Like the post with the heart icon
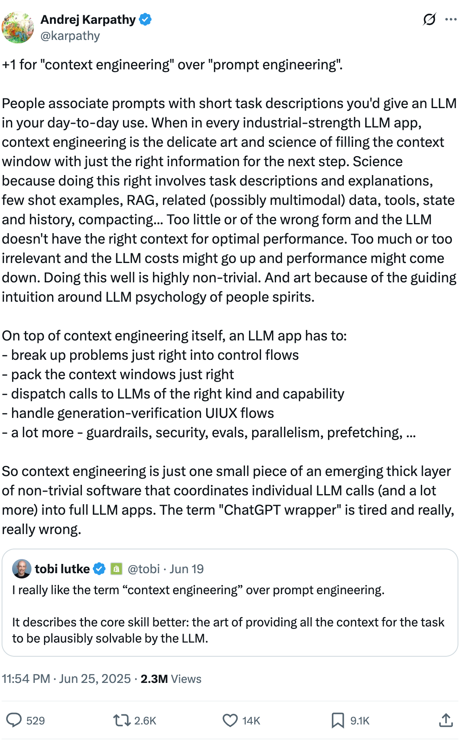The height and width of the screenshot is (741, 460). (x=230, y=720)
